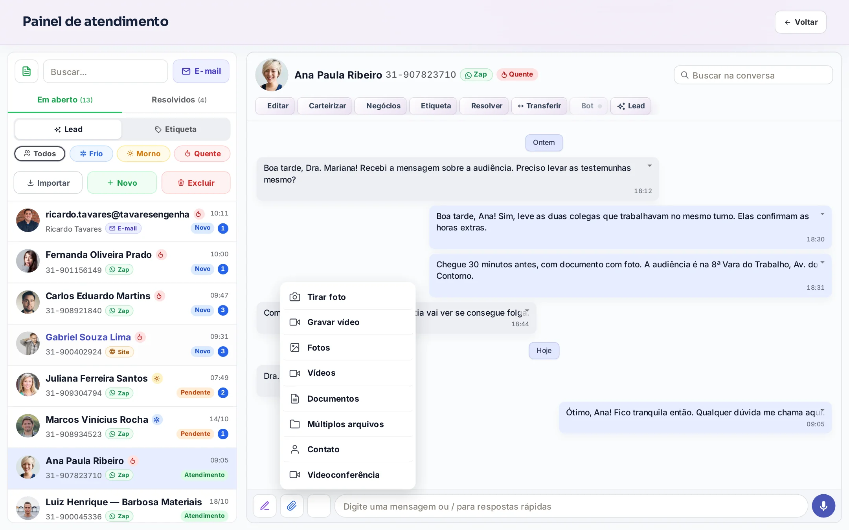Click the empty square button in composer
849x530 pixels.
tap(319, 506)
